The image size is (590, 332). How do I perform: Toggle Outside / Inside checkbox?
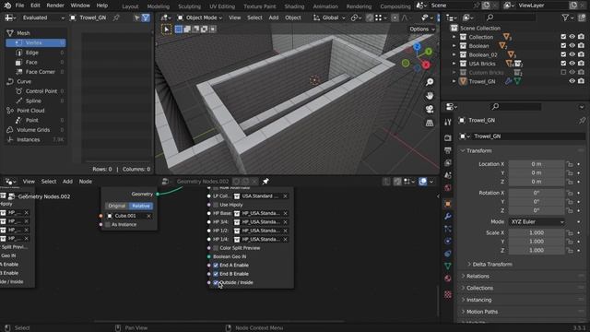pos(216,282)
